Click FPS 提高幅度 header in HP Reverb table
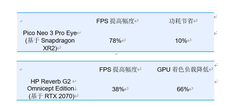This screenshot has height=106, width=232. [118, 69]
